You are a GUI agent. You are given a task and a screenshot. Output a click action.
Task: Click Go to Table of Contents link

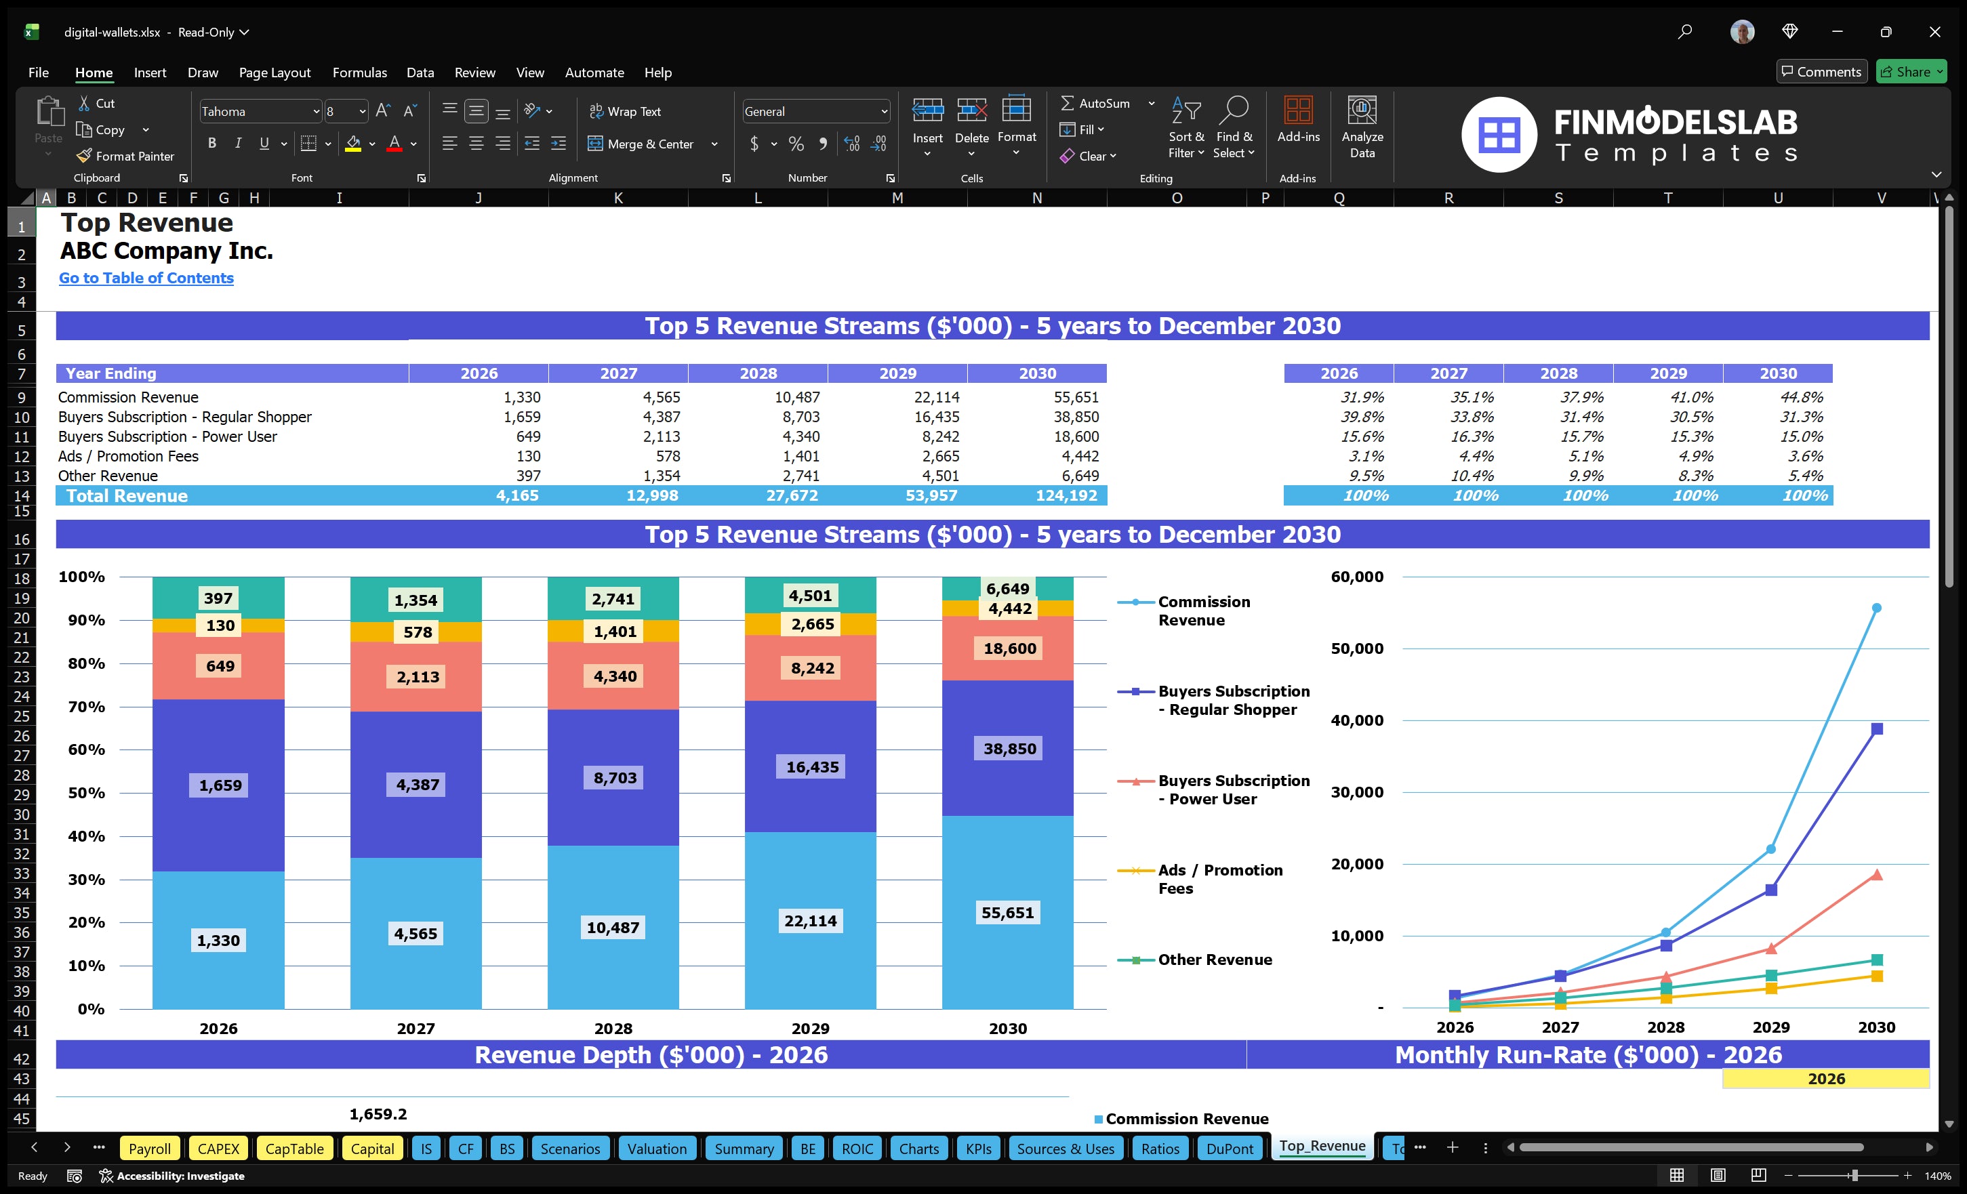[x=146, y=278]
